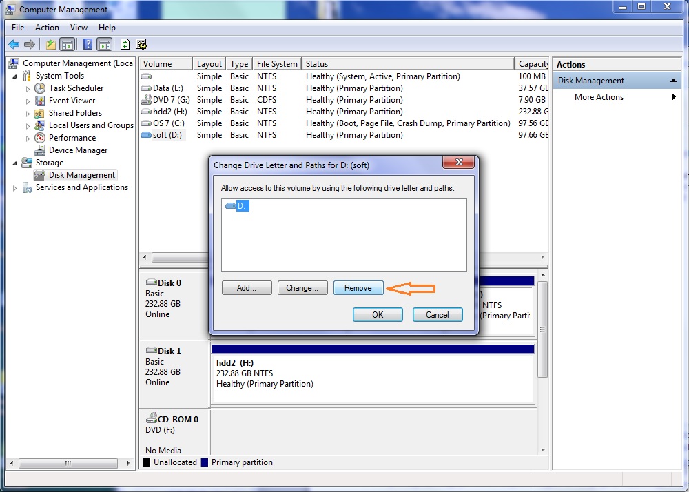Collapse the Disk Management actions section
689x492 pixels.
(672, 81)
